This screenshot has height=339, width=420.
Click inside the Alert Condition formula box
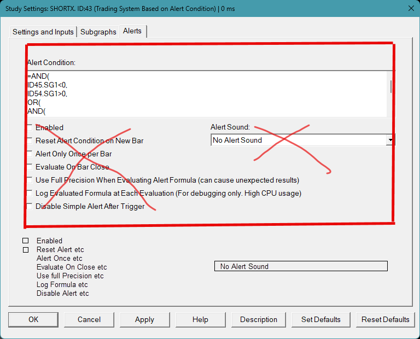(207, 93)
